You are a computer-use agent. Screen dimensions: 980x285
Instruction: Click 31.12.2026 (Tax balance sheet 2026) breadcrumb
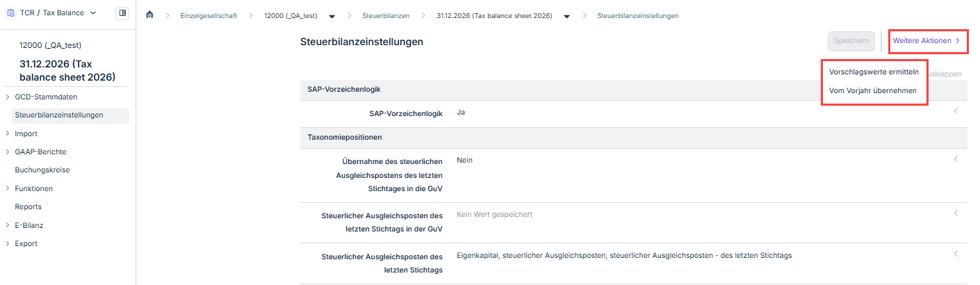494,15
